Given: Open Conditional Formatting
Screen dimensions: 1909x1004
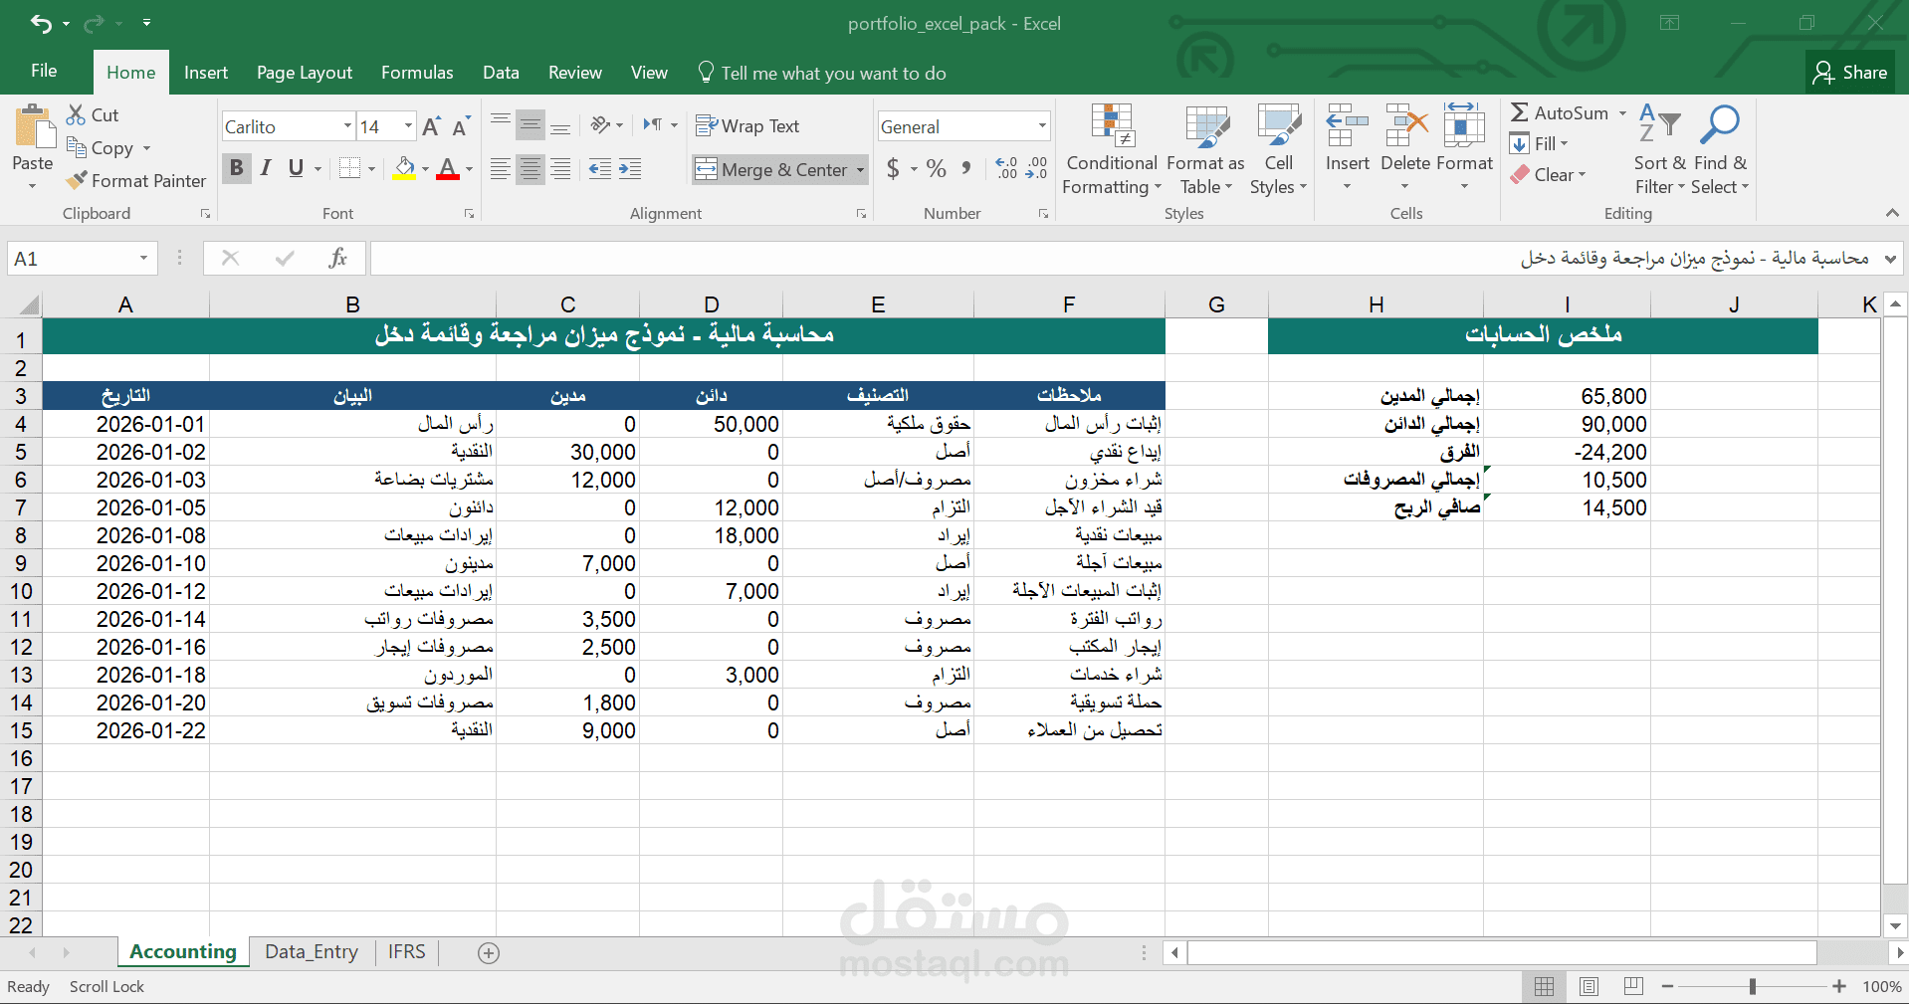Looking at the screenshot, I should (x=1112, y=149).
